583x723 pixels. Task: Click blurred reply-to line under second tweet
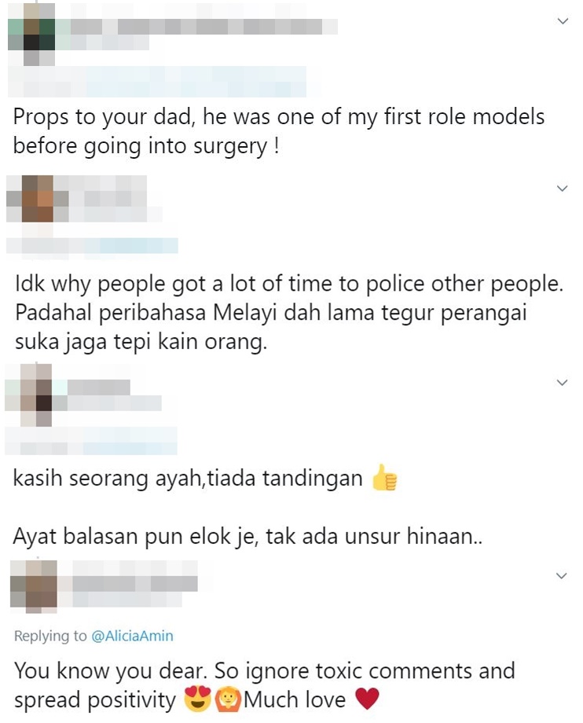92,246
